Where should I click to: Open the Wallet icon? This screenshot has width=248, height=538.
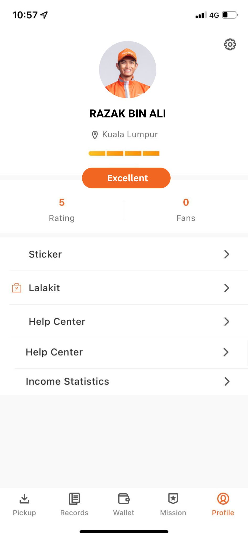124,499
